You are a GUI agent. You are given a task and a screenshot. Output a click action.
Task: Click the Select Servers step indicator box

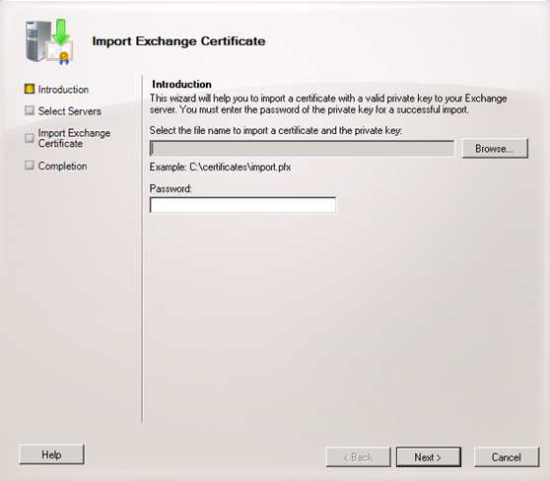30,110
